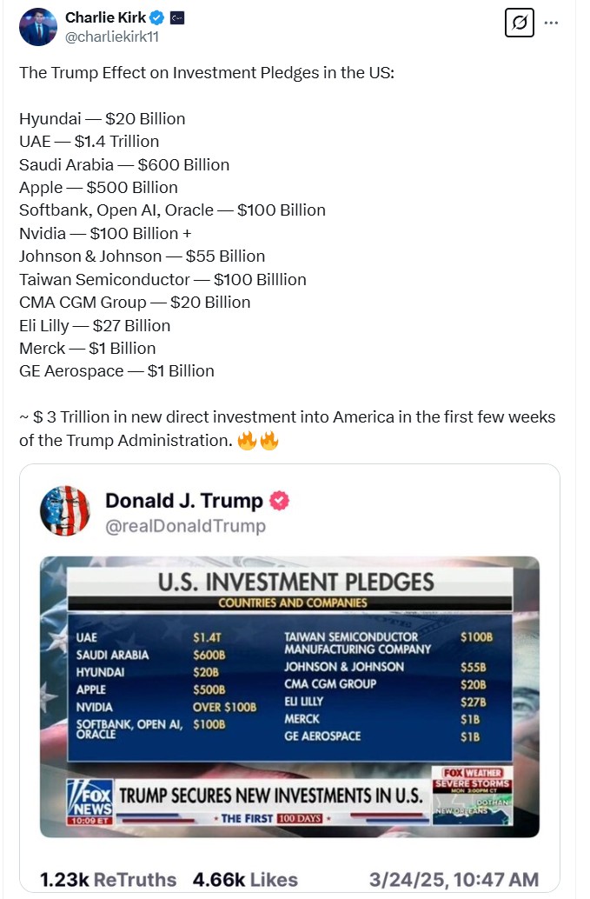Viewport: 590px width, 899px height.
Task: View the 4.66k Likes count
Action: tap(245, 879)
